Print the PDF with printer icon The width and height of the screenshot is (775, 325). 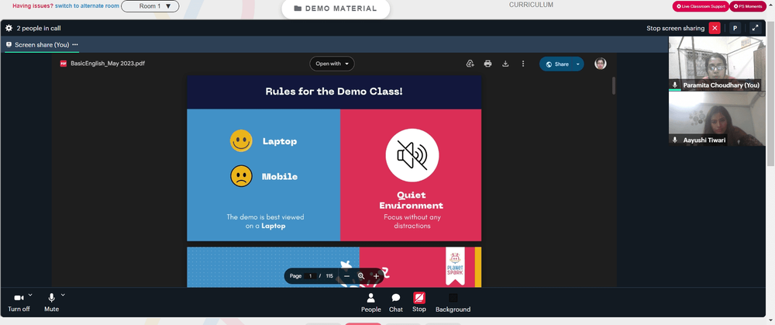(487, 64)
